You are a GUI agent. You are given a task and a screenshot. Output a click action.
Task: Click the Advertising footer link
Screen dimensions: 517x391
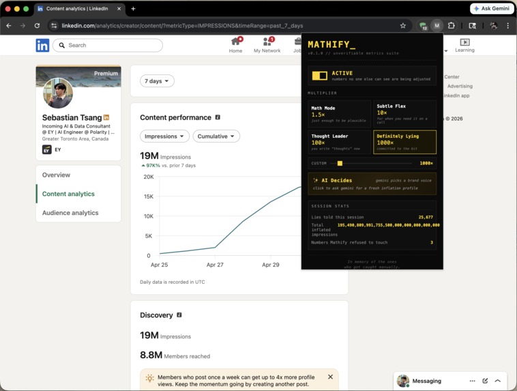460,86
